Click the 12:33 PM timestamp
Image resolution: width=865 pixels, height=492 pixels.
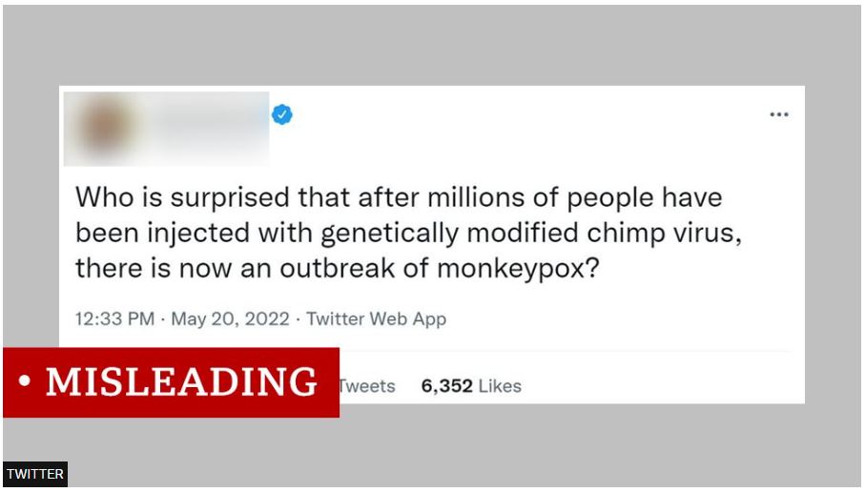click(113, 319)
